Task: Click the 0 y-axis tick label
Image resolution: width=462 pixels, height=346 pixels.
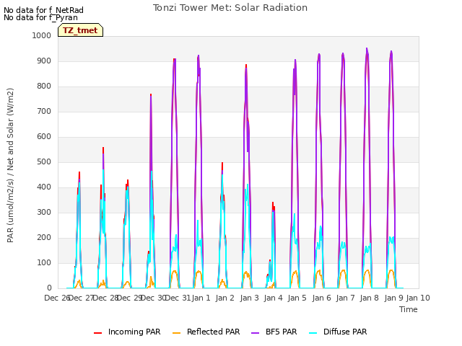Action: coord(49,288)
